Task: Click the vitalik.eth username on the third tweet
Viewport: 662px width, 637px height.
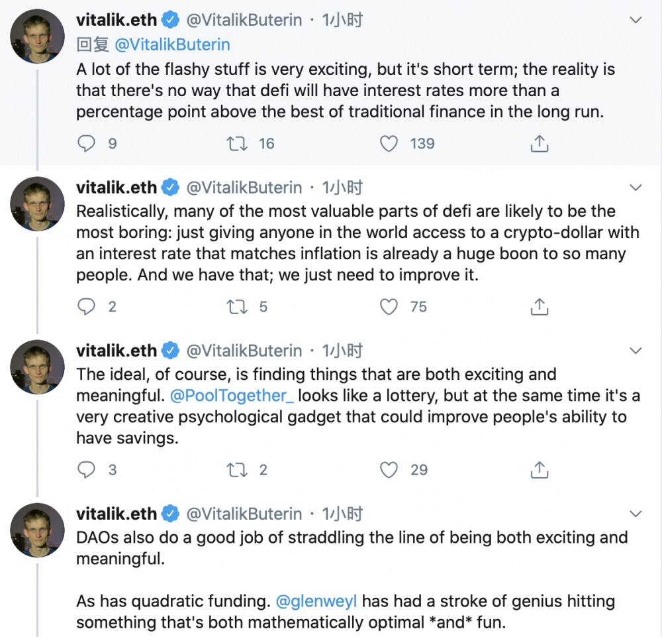Action: pos(117,350)
